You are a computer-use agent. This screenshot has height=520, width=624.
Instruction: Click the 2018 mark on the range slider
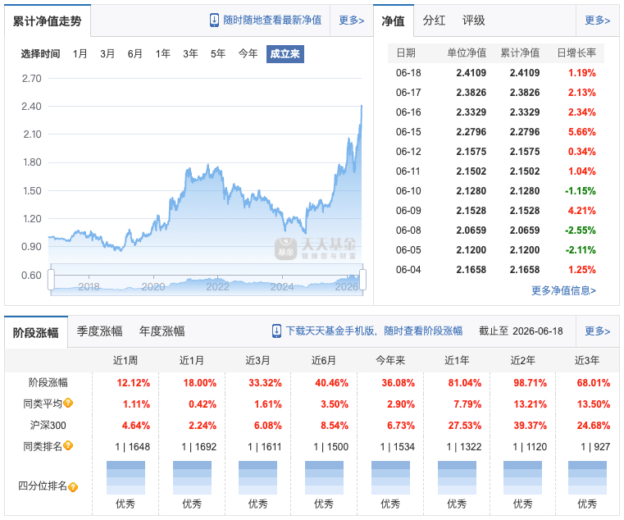89,287
